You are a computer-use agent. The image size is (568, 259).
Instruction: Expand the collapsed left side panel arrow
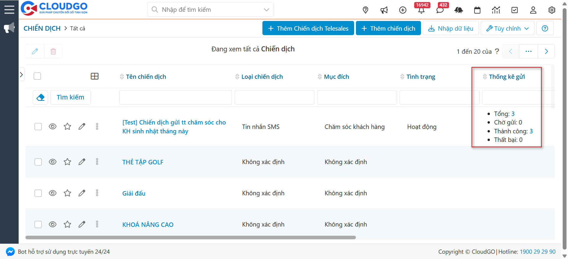21,75
